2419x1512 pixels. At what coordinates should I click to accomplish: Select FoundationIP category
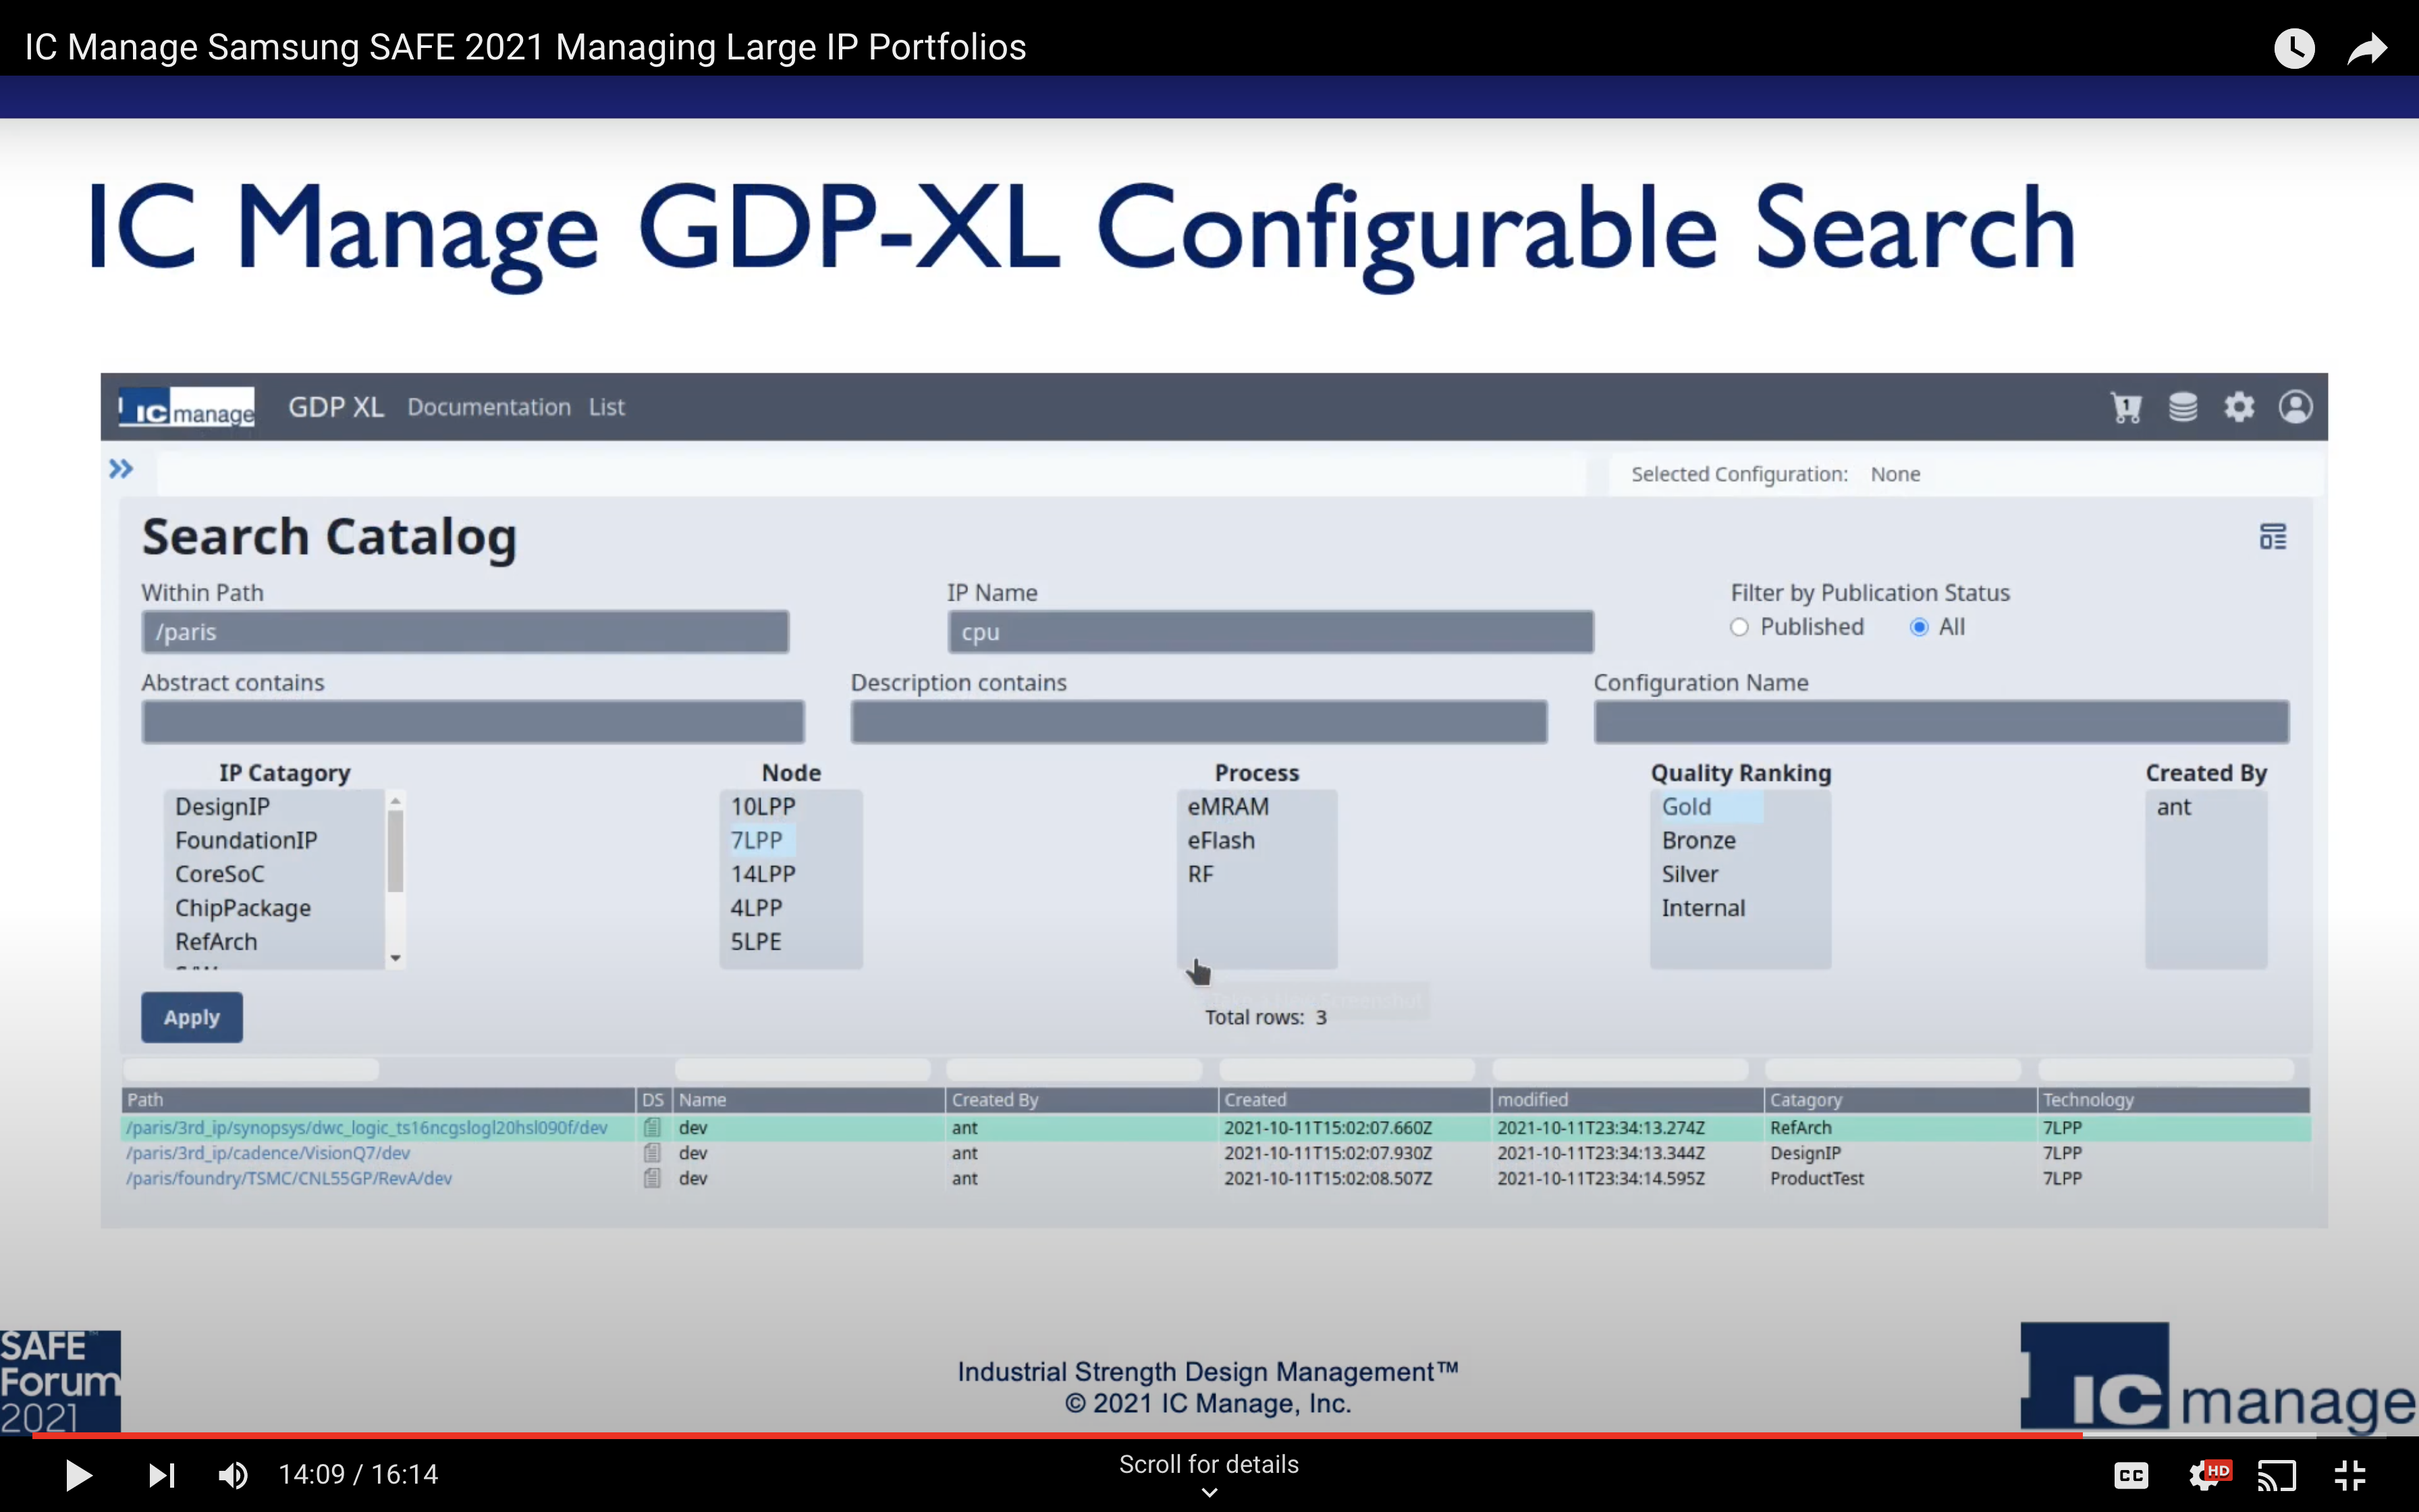246,841
